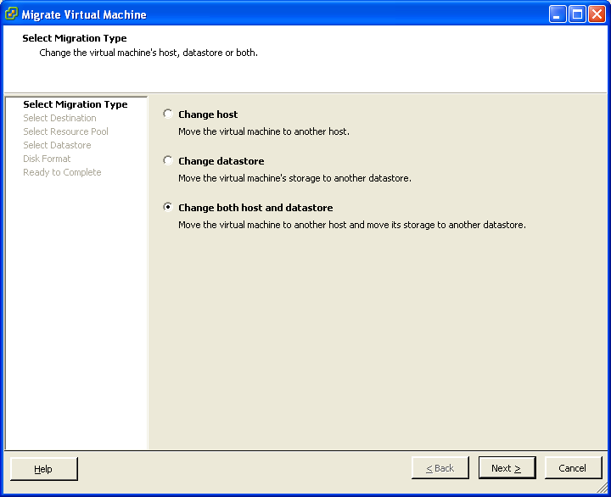Go to Select Migration Type sidebar step
This screenshot has width=611, height=497.
(75, 104)
